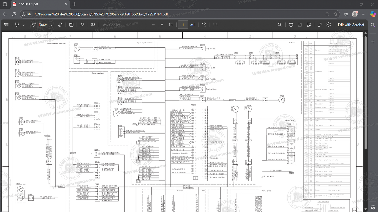
Task: Open the Draw tool options dropdown
Action: click(x=51, y=25)
